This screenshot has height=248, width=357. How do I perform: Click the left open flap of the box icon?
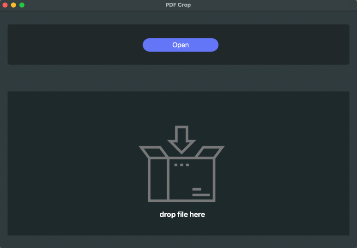coord(153,151)
